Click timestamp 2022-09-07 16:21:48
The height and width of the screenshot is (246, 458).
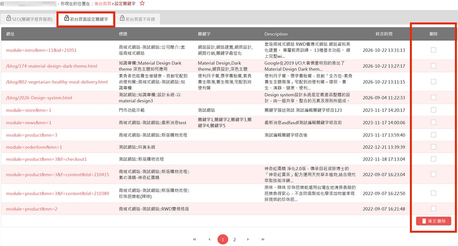[384, 209]
